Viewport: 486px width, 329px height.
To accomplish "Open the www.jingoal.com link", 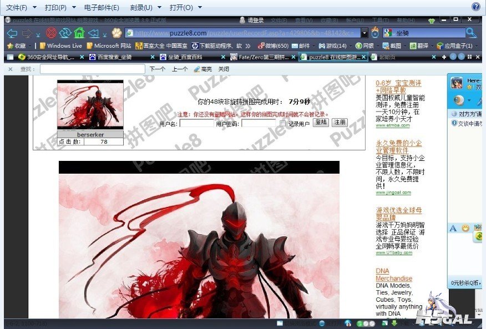I will 393,193.
